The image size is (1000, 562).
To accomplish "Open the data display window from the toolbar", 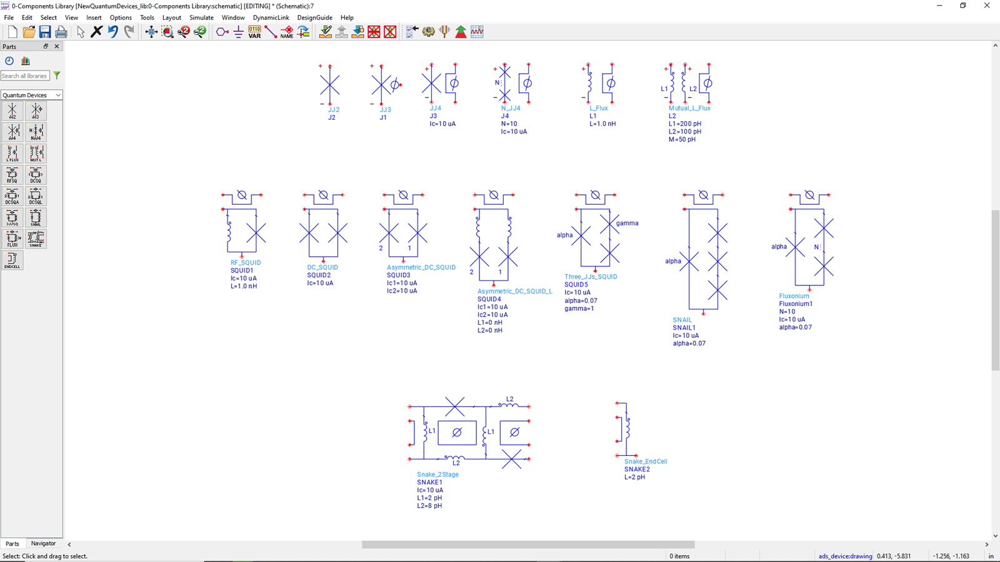I will point(477,31).
